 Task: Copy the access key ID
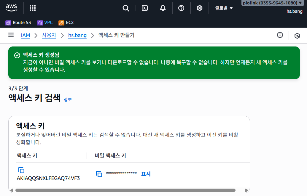(21, 170)
